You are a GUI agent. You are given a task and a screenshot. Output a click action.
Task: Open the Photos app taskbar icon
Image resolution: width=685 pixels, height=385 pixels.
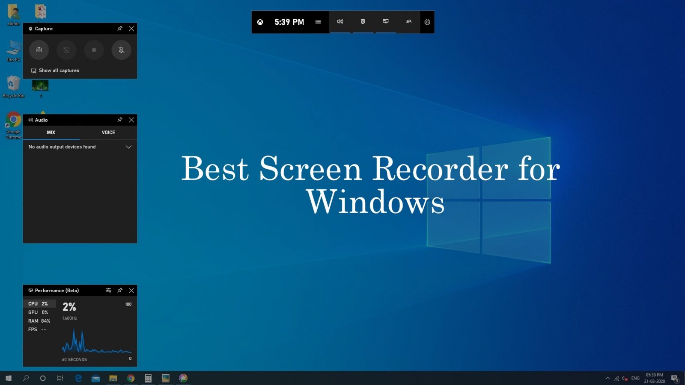point(166,378)
